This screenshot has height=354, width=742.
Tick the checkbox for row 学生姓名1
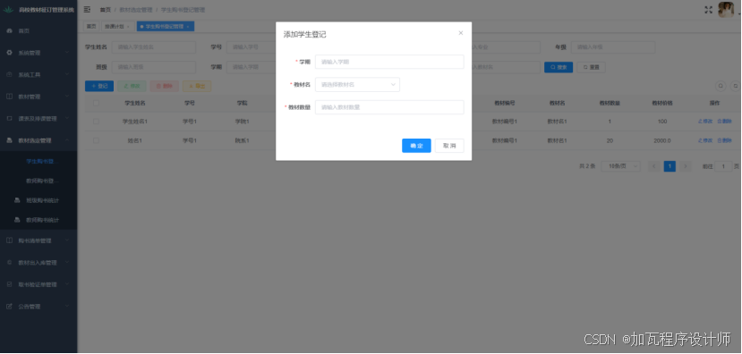[x=96, y=122]
